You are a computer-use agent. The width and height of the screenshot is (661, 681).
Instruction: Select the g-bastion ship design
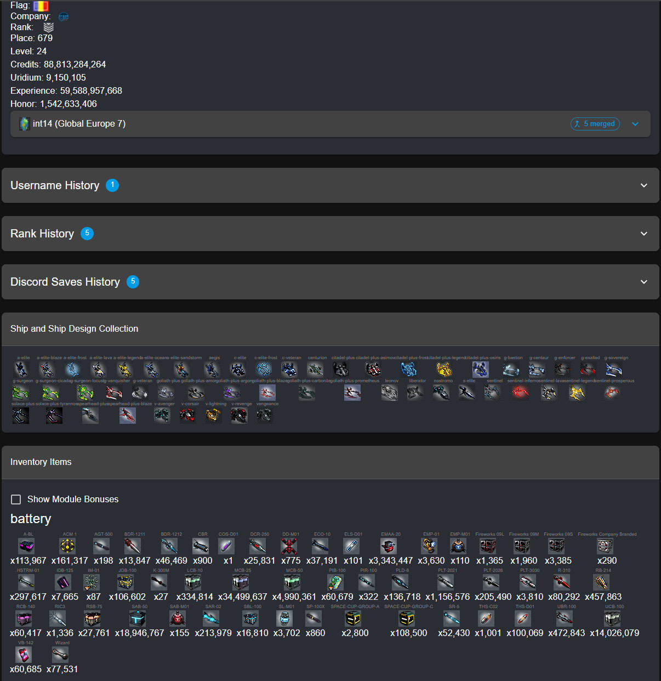511,369
